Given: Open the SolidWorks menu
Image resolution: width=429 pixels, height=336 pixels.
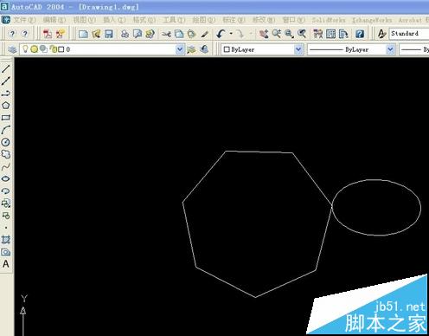Looking at the screenshot, I should tap(329, 20).
